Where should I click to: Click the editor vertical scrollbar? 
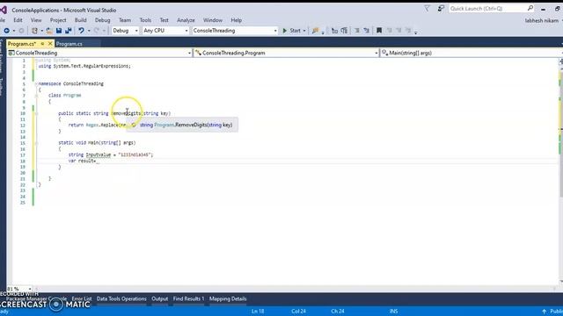(x=560, y=172)
